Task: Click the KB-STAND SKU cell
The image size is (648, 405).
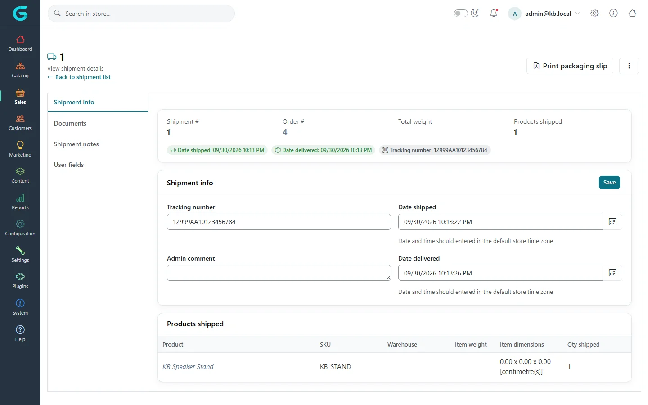Action: pyautogui.click(x=336, y=367)
